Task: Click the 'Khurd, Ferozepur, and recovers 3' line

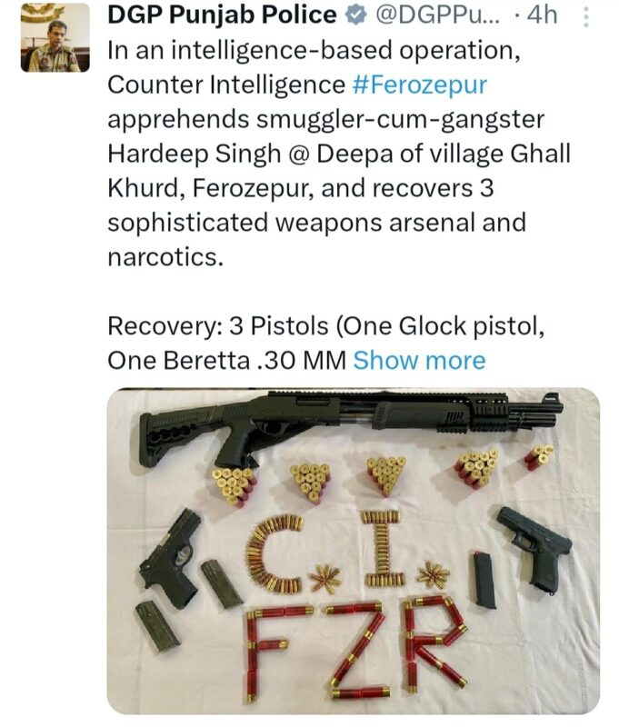Action: tap(301, 188)
